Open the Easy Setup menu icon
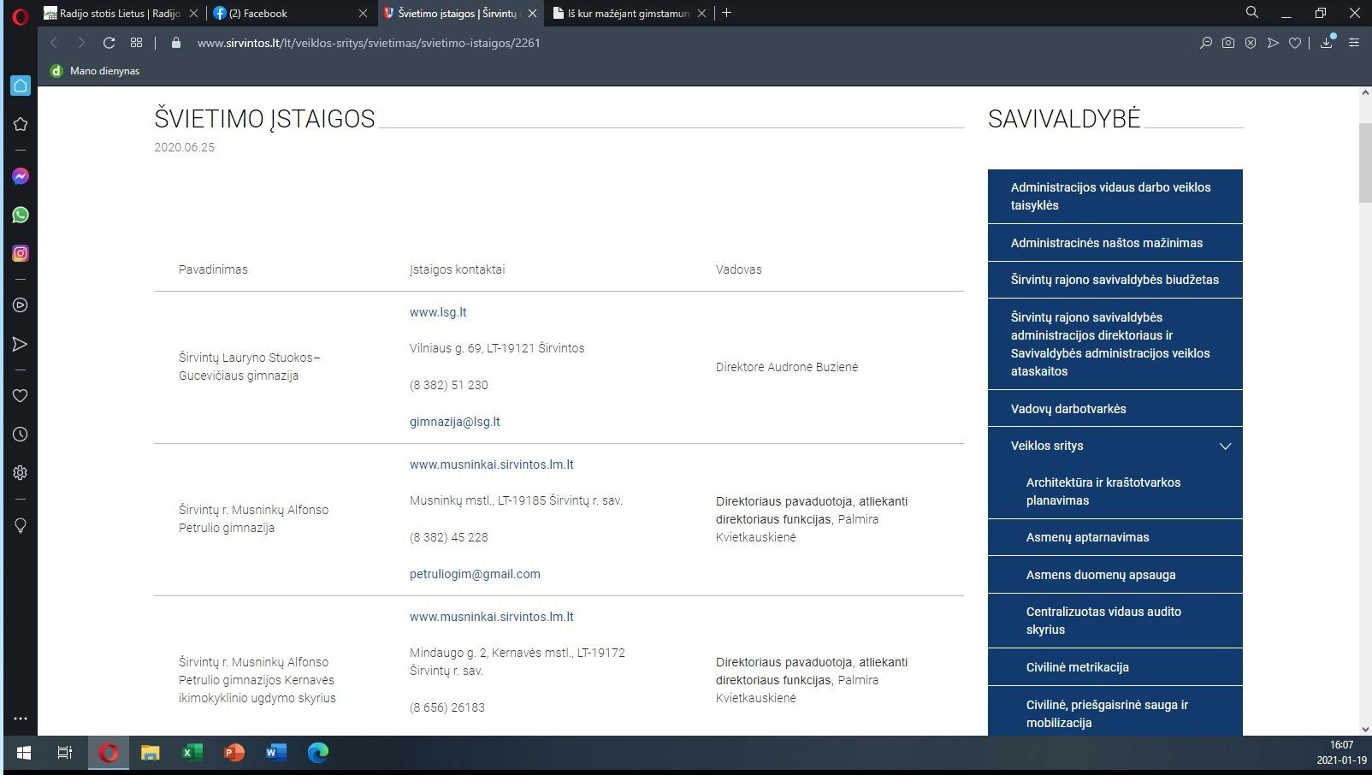Viewport: 1372px width, 775px height. [x=1353, y=43]
